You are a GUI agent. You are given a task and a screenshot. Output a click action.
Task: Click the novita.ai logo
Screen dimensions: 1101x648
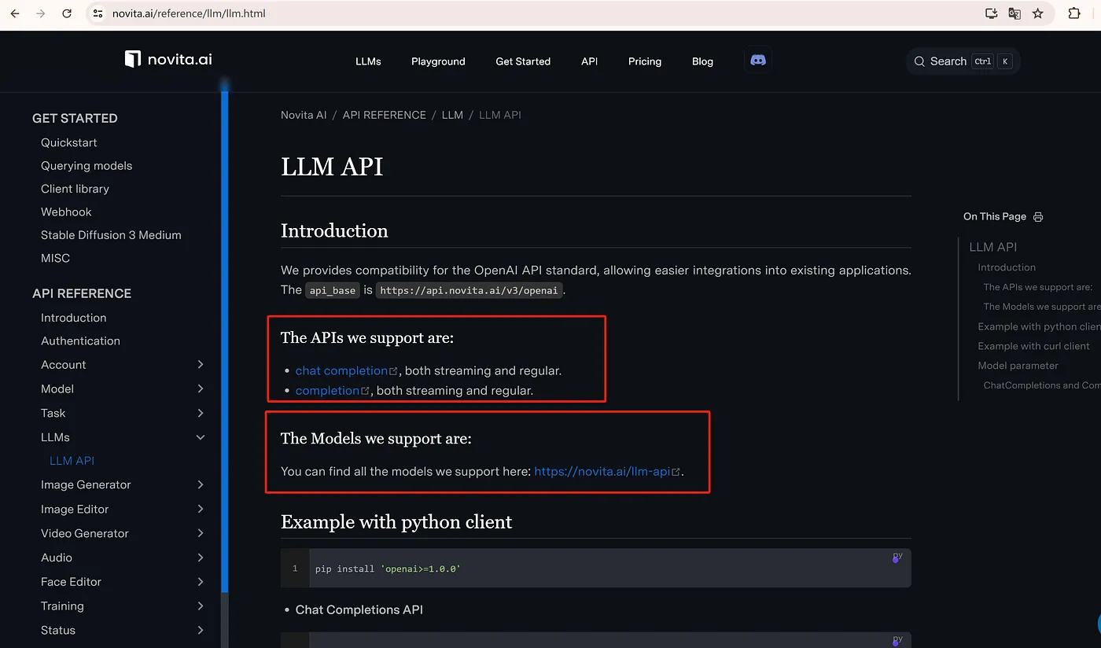pyautogui.click(x=168, y=60)
